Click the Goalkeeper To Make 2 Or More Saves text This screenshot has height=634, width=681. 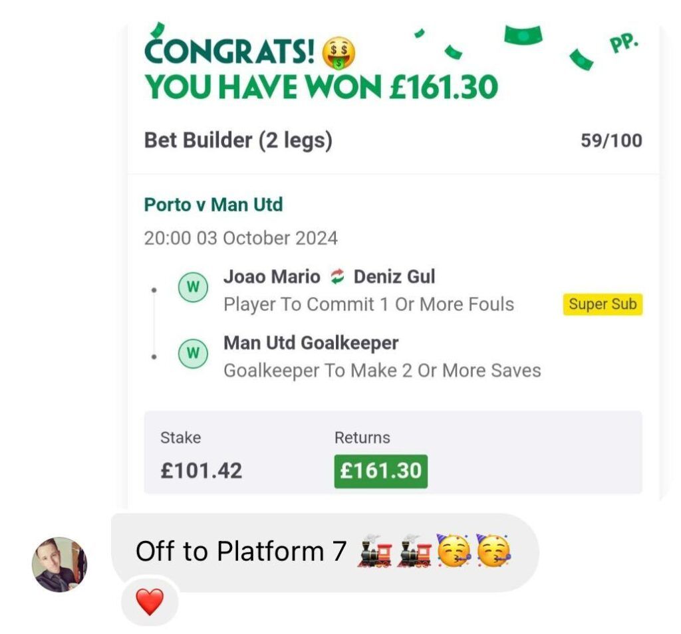coord(382,370)
